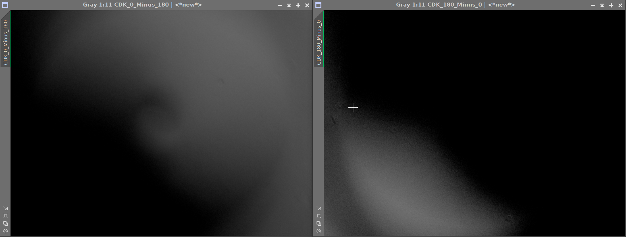The image size is (626, 237).
Task: Click diagonal arrow icon in CDK_180_Minus_0 window
Action: 319,209
